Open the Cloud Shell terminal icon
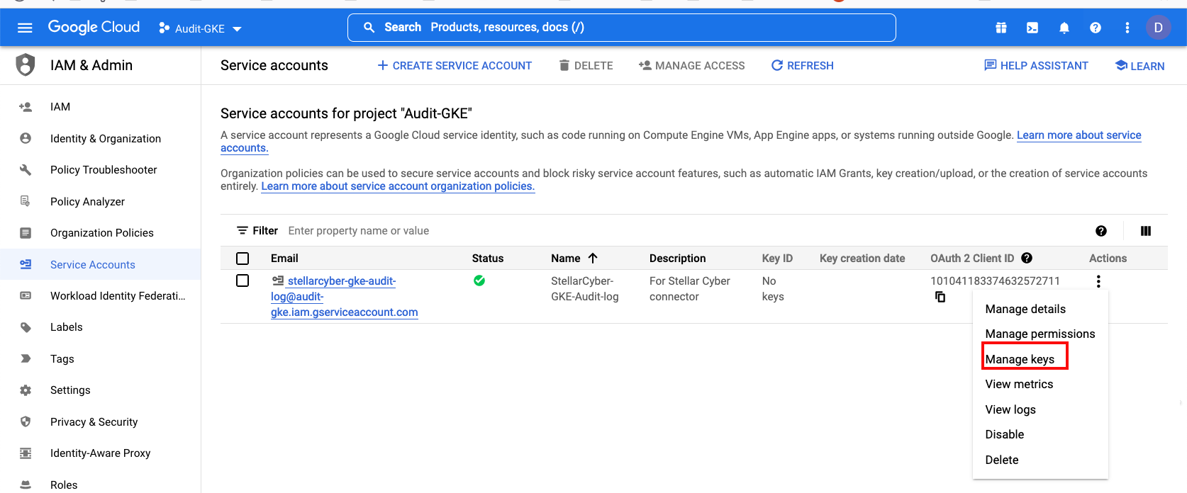This screenshot has height=493, width=1187. (1032, 28)
